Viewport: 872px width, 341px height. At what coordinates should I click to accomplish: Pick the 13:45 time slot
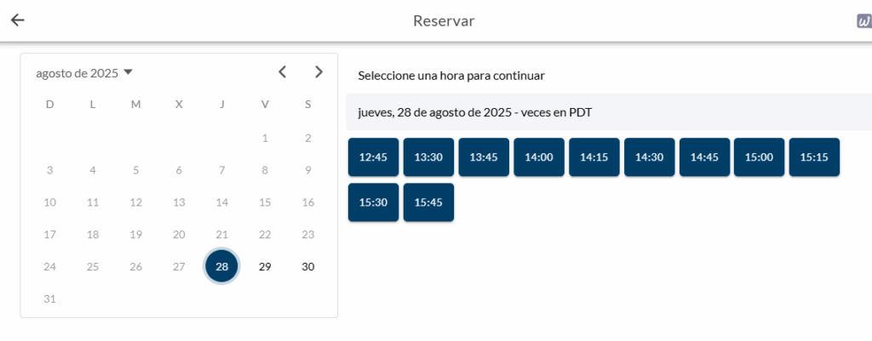pos(484,157)
